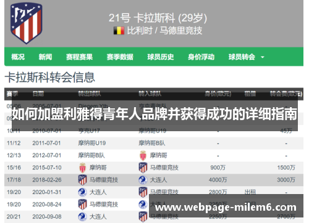Click the 12/13 season cell
309x223 pixels.
(x=14, y=155)
